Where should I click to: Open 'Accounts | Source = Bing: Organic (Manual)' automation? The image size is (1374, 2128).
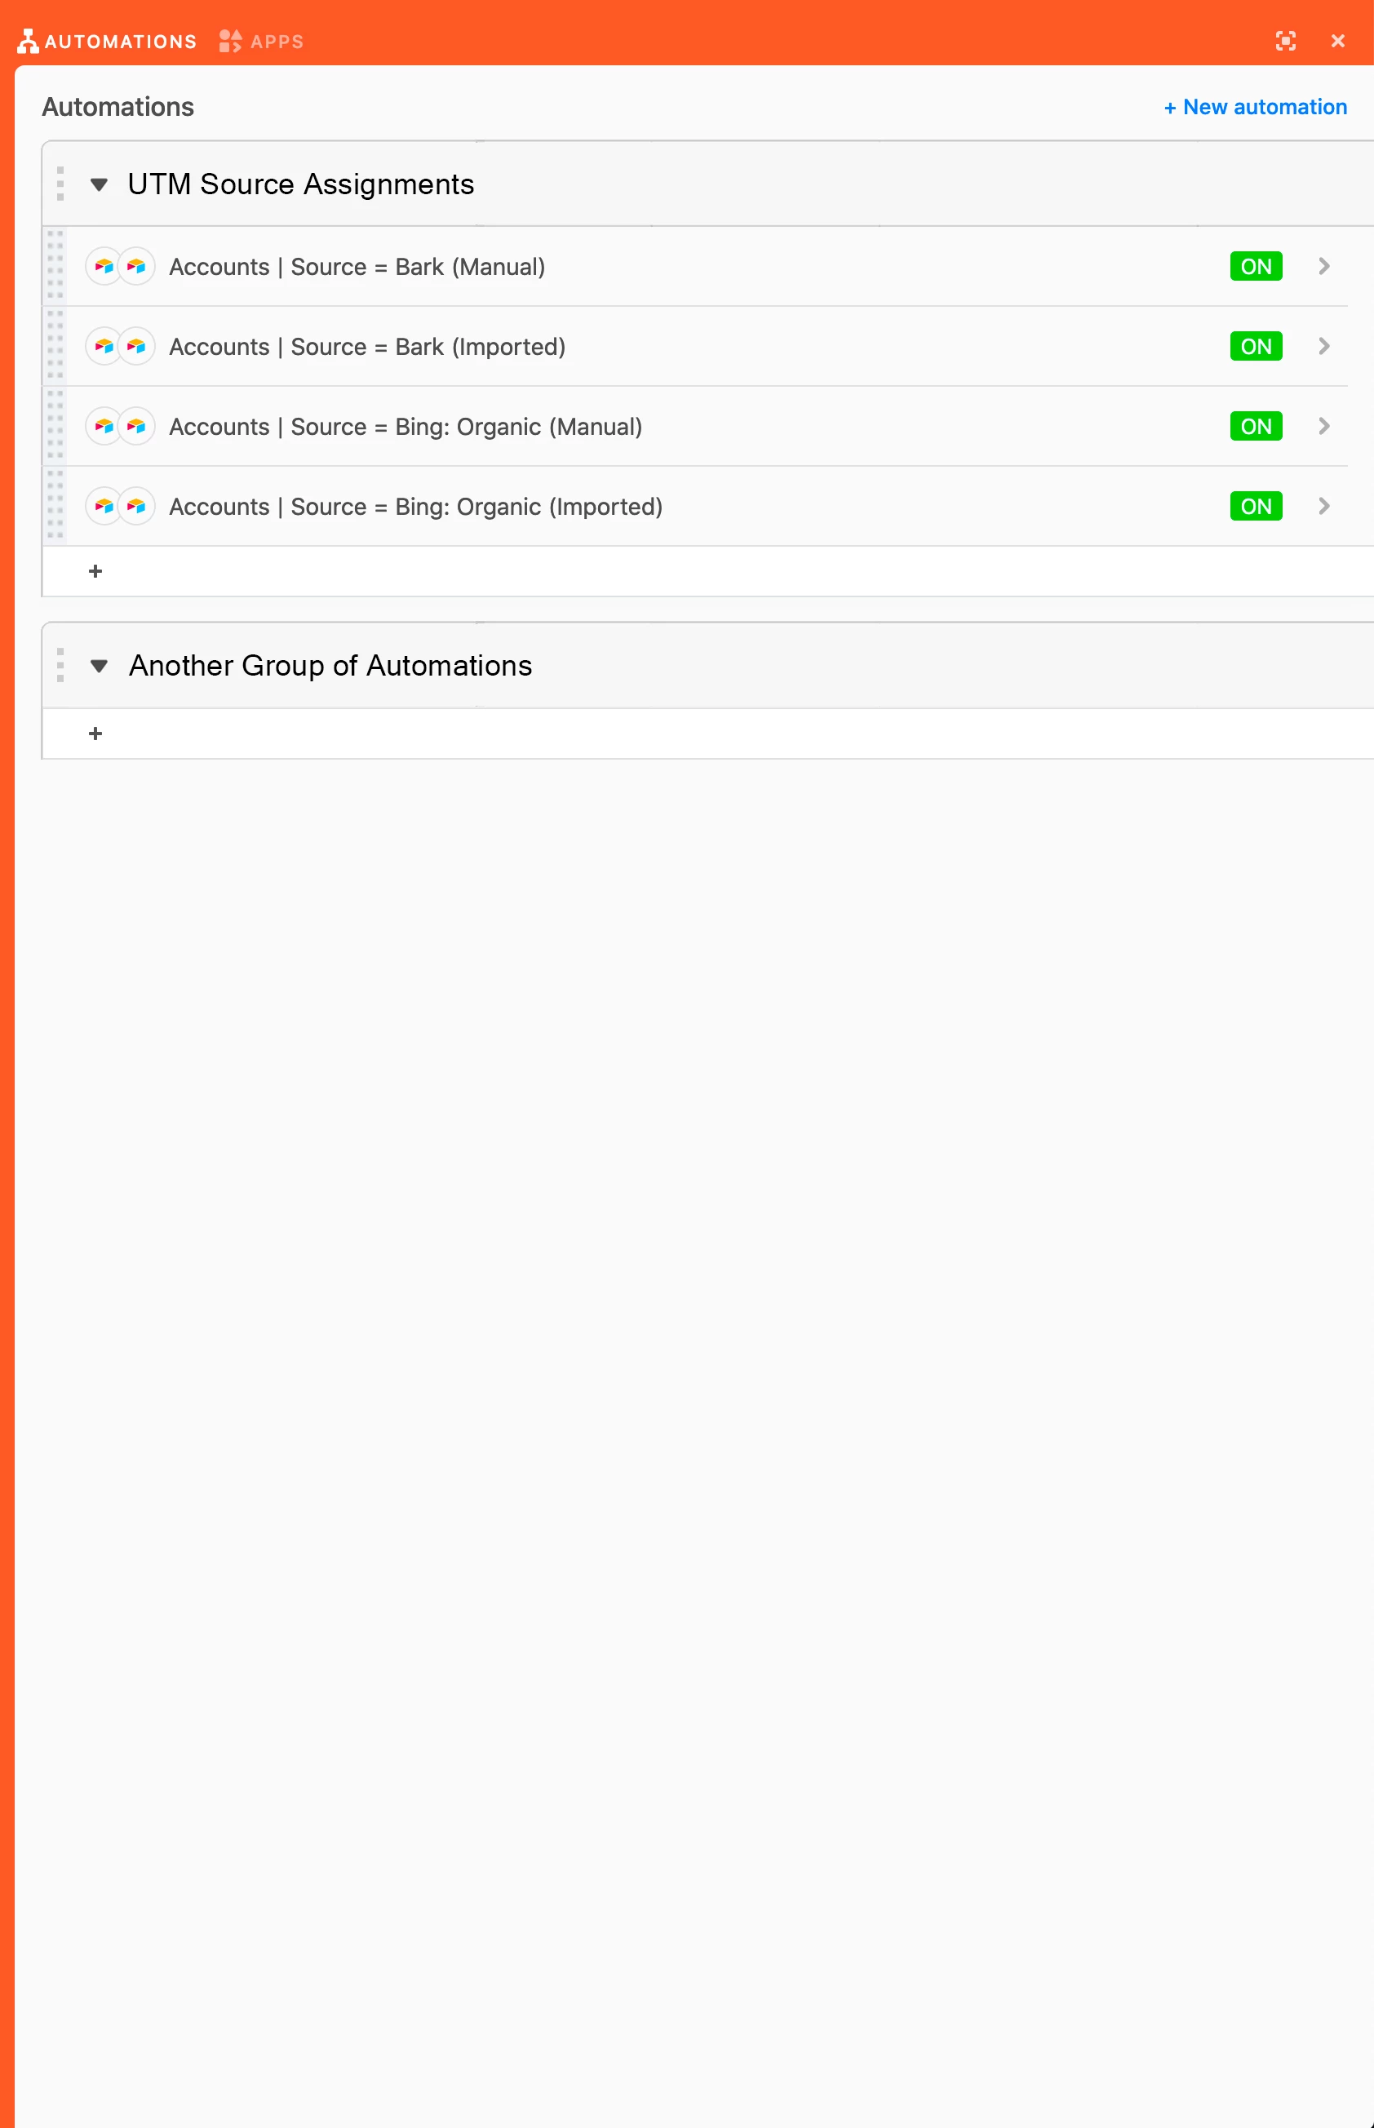tap(406, 427)
